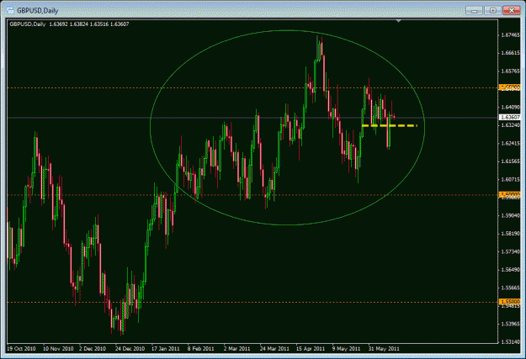Click the 1.61565 price scale value
526x359 pixels.
510,161
